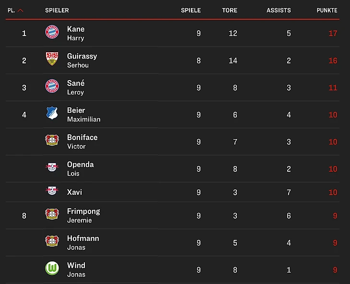Open Maximilian Beier's player profile
The height and width of the screenshot is (284, 350).
click(x=77, y=110)
